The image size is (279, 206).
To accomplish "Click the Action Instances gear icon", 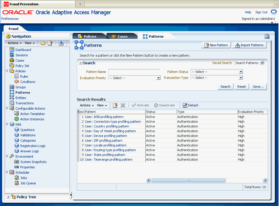I will pos(17,119).
